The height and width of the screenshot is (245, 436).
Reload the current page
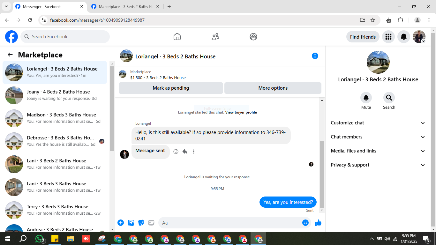[30, 20]
